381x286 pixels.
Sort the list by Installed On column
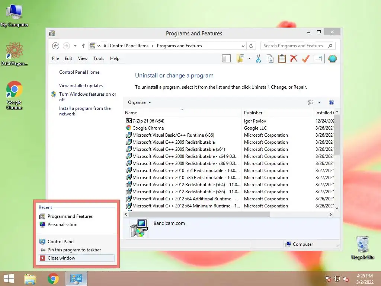[324, 112]
